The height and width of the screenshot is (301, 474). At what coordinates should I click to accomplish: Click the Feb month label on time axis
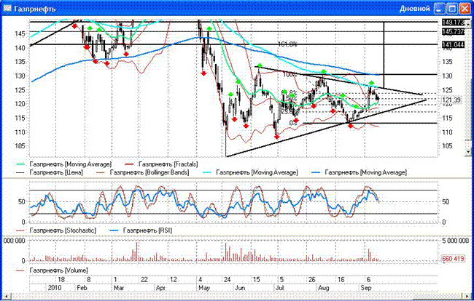coord(82,288)
